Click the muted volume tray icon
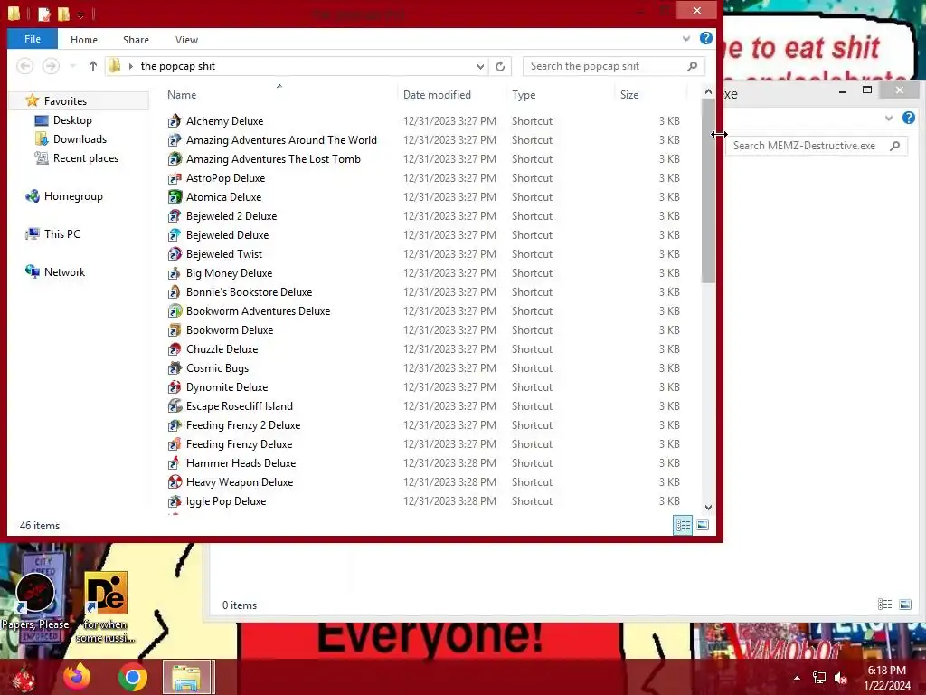Image resolution: width=926 pixels, height=695 pixels. point(841,678)
